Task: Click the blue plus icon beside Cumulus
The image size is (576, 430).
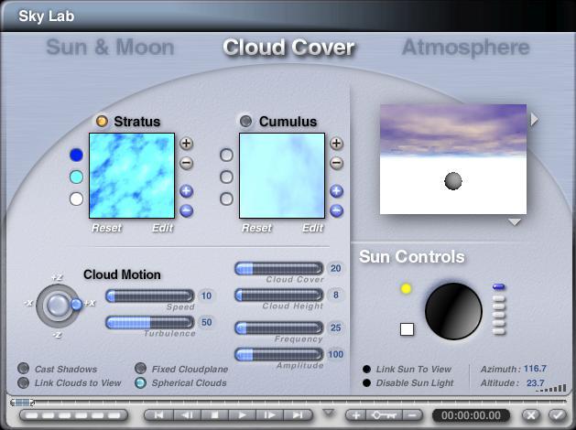Action: 336,191
